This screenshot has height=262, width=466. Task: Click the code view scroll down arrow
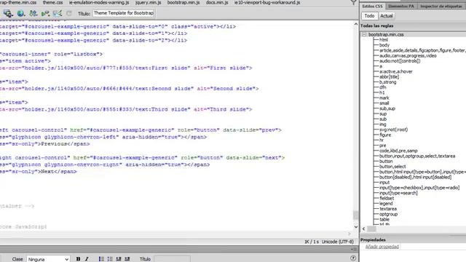coord(356,227)
